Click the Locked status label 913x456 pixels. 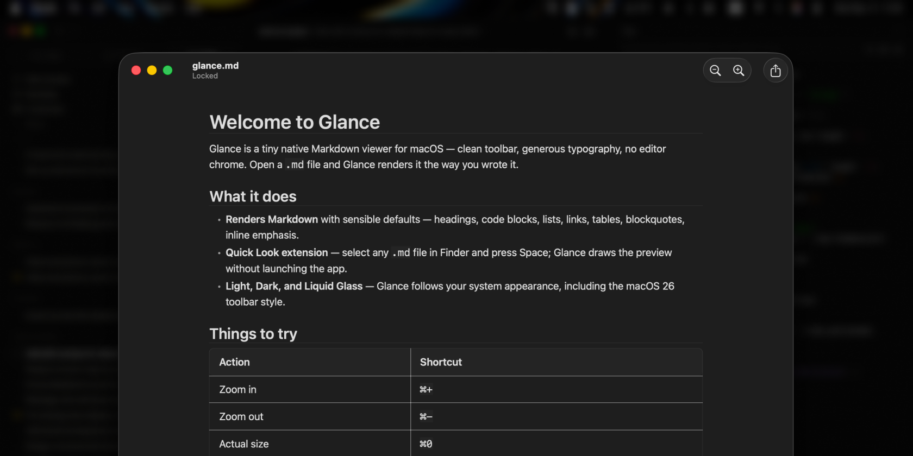tap(205, 76)
